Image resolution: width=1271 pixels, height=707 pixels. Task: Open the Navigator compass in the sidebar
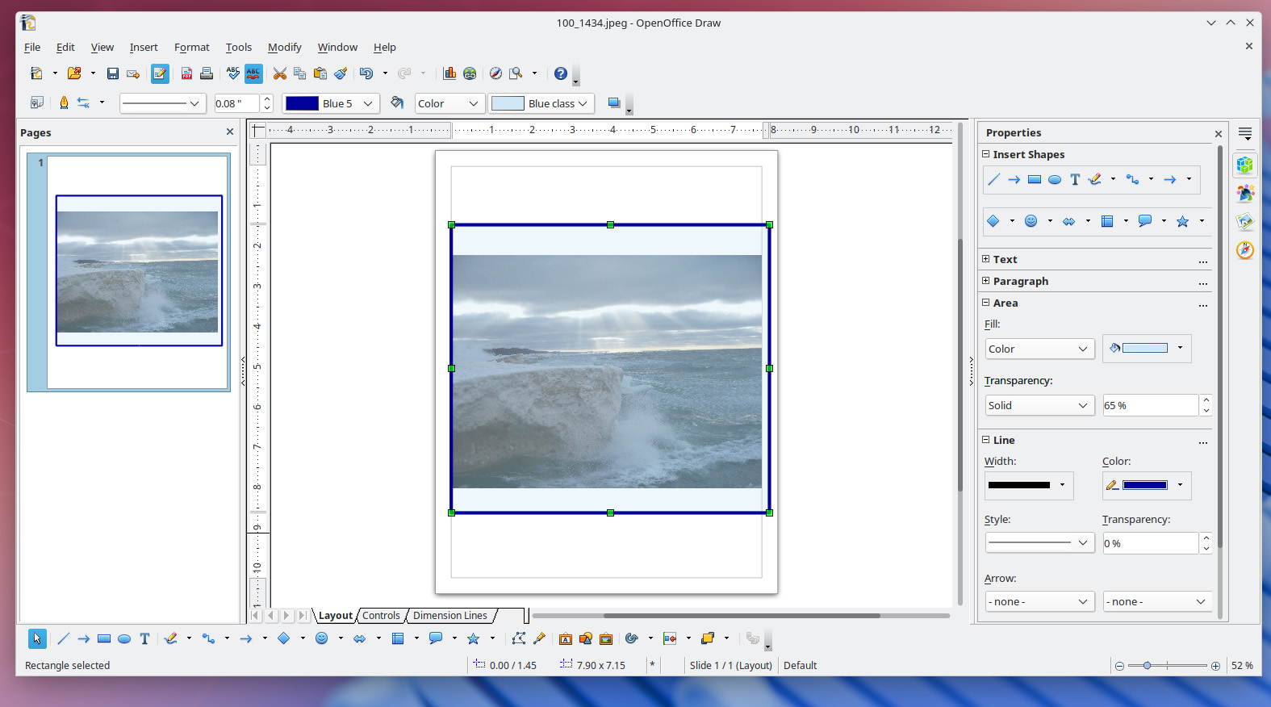[x=1245, y=250]
